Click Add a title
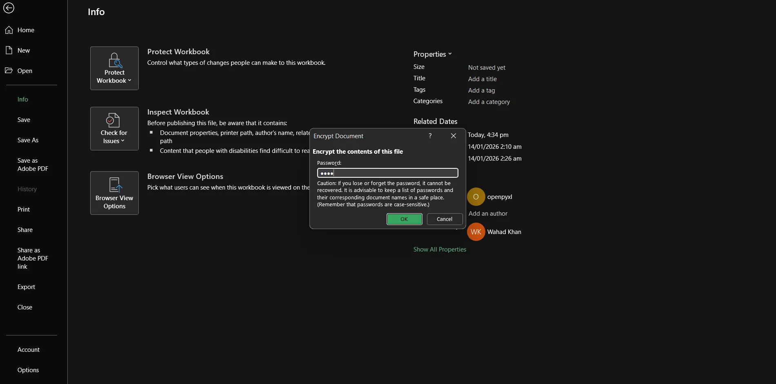 point(482,79)
